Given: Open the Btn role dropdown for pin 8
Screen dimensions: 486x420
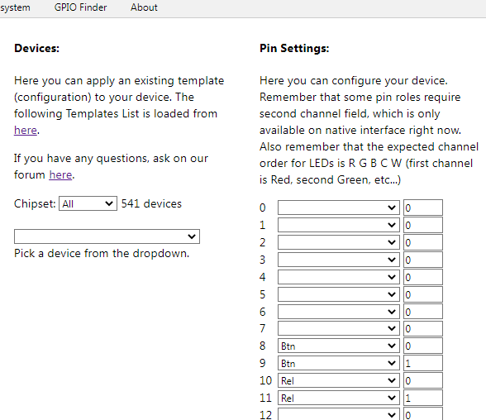Looking at the screenshot, I should 339,346.
